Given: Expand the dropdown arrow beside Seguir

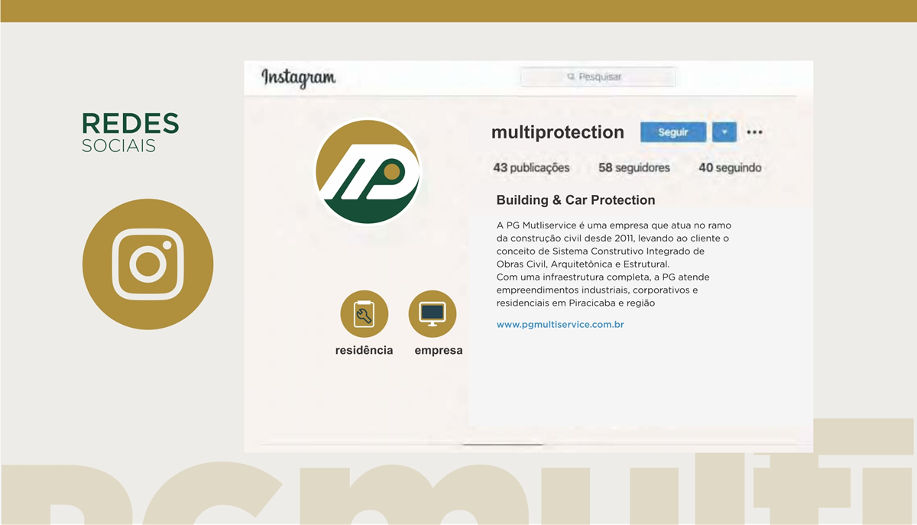Looking at the screenshot, I should 724,132.
